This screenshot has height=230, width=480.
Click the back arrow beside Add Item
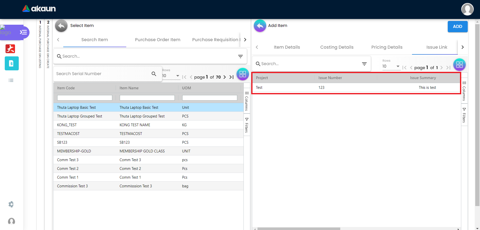tap(260, 26)
